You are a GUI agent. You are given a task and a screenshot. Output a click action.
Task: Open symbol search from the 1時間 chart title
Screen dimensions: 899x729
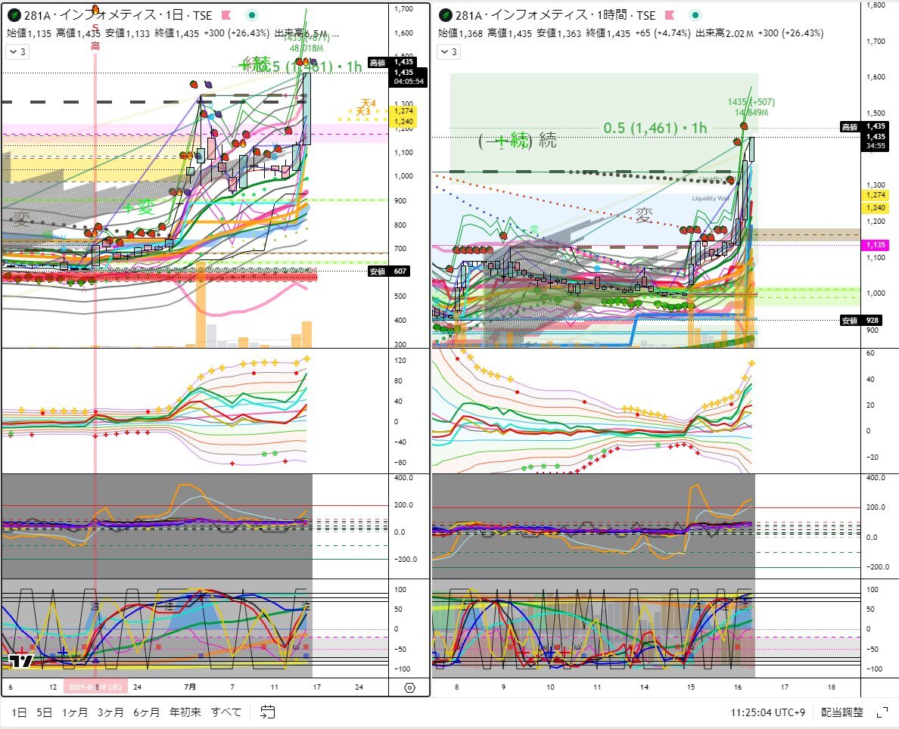coord(555,15)
